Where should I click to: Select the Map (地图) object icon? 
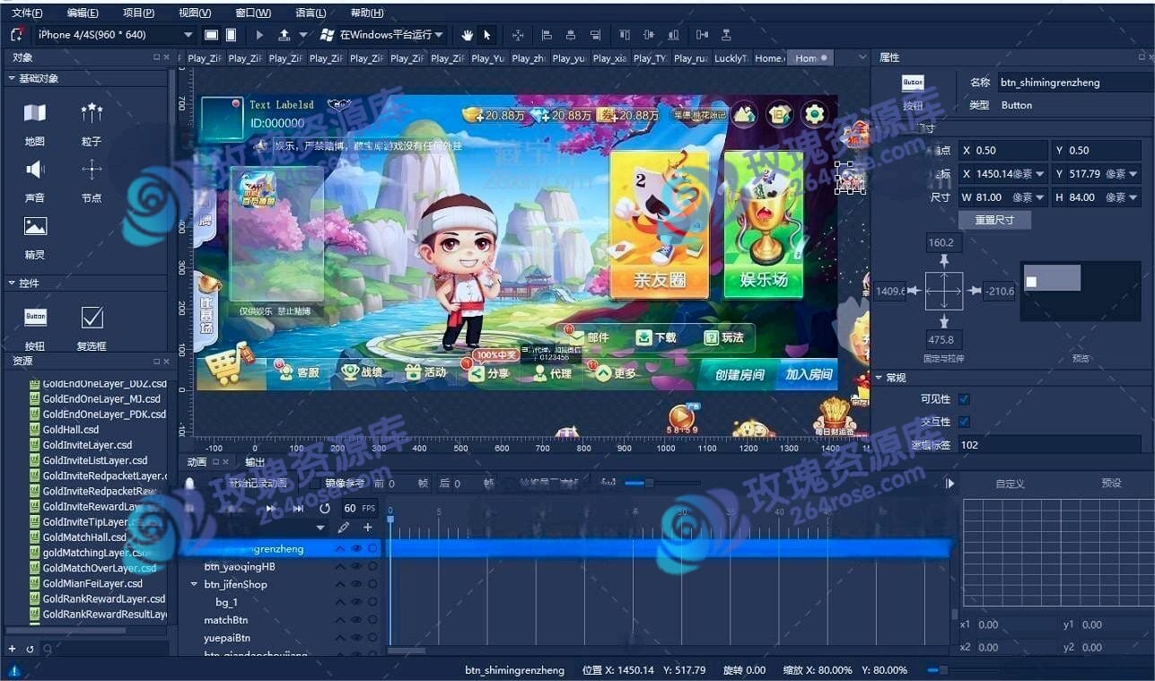(x=35, y=113)
